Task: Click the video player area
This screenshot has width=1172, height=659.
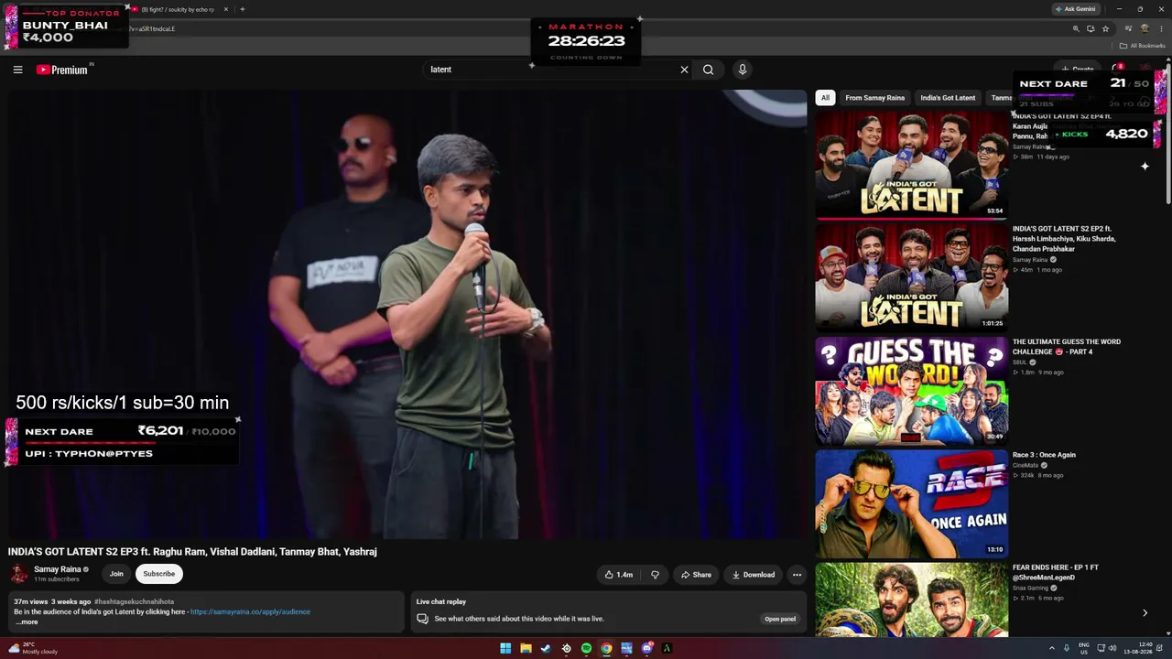Action: click(x=407, y=315)
